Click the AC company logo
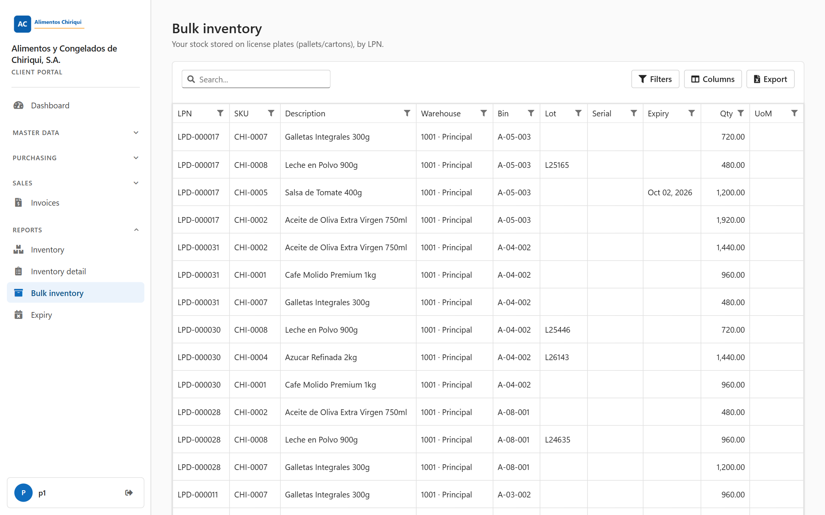This screenshot has width=825, height=515. click(x=23, y=24)
